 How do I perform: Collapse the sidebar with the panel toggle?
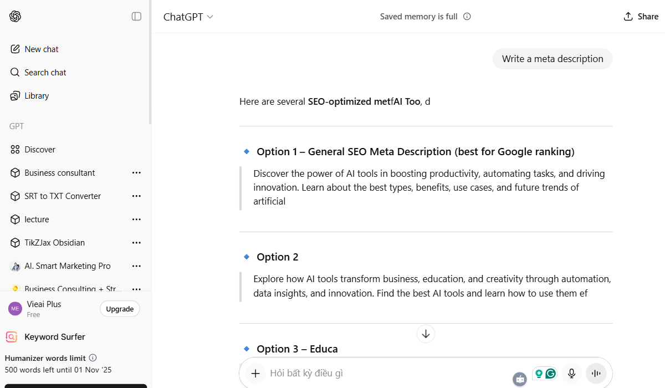pyautogui.click(x=136, y=16)
